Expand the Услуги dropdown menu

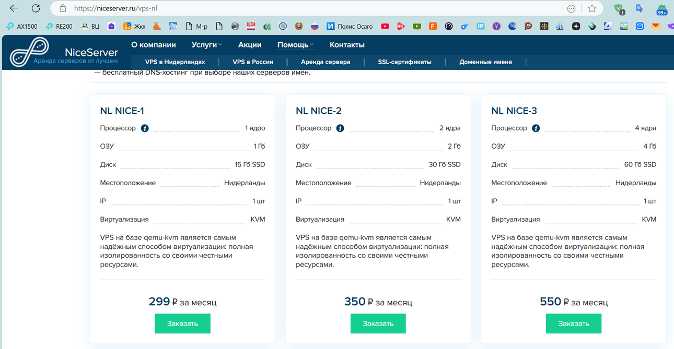coord(207,45)
